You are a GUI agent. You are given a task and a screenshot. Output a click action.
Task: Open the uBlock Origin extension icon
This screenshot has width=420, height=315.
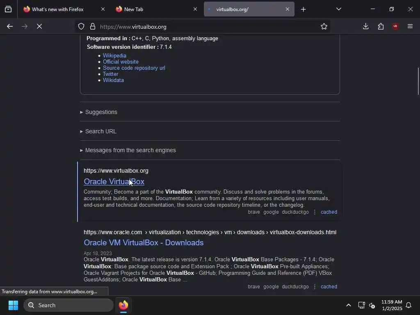coord(395,26)
